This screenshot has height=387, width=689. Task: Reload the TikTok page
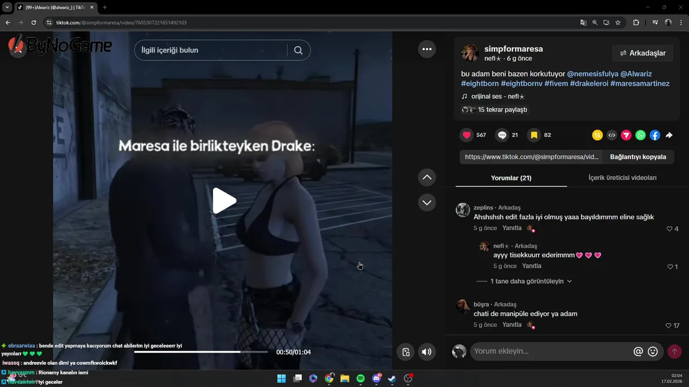(x=33, y=23)
